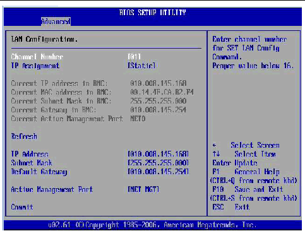Select the Active Management Port setting label
Image resolution: width=305 pixels, height=231 pixels.
click(x=52, y=189)
